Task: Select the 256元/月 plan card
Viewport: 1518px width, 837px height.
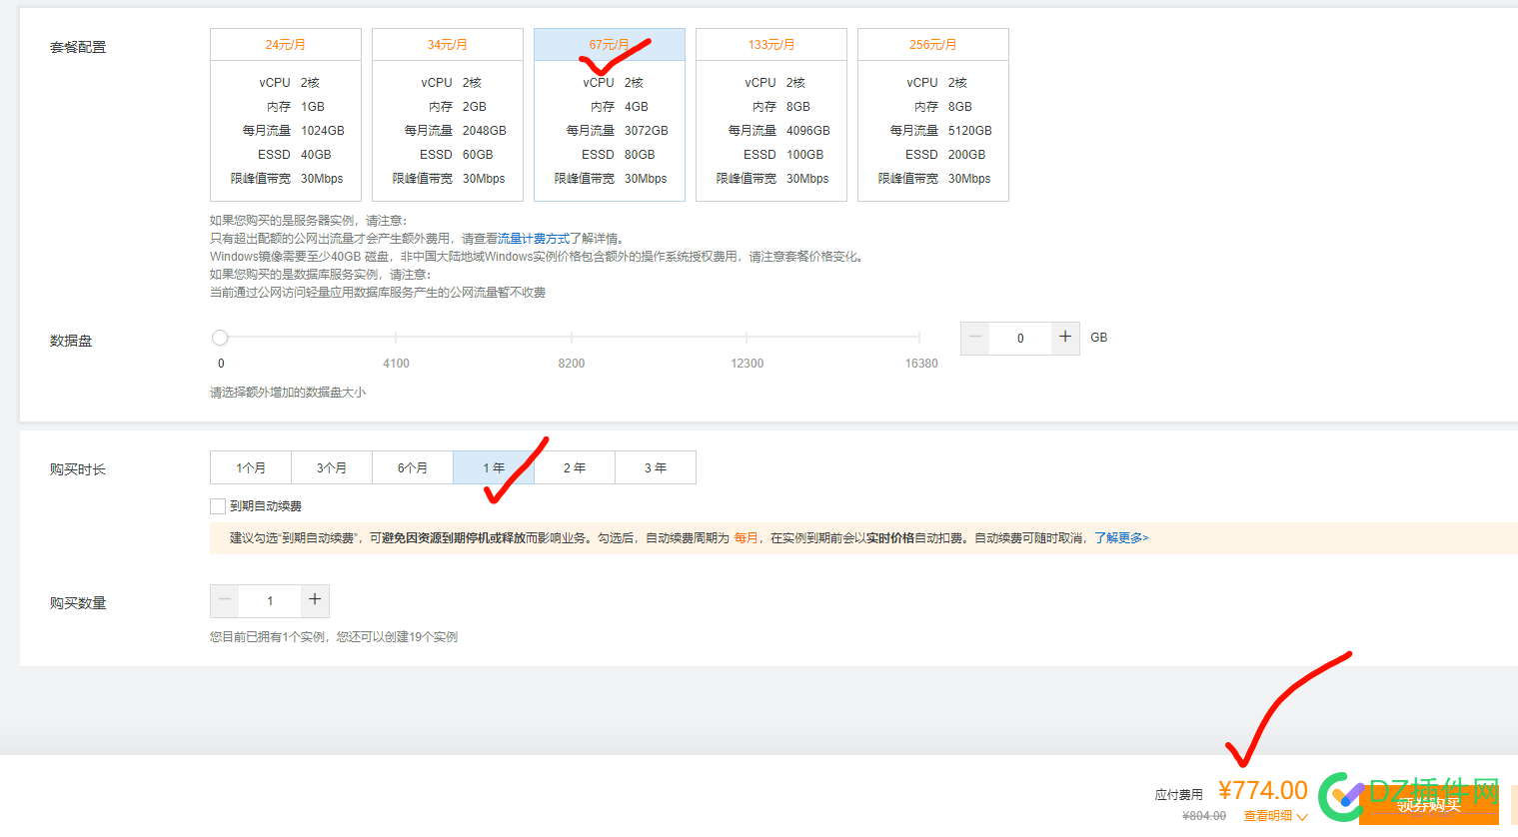Action: pos(933,115)
